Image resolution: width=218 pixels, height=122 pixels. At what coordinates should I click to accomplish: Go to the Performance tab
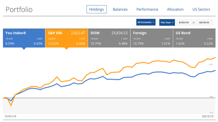tap(147, 9)
